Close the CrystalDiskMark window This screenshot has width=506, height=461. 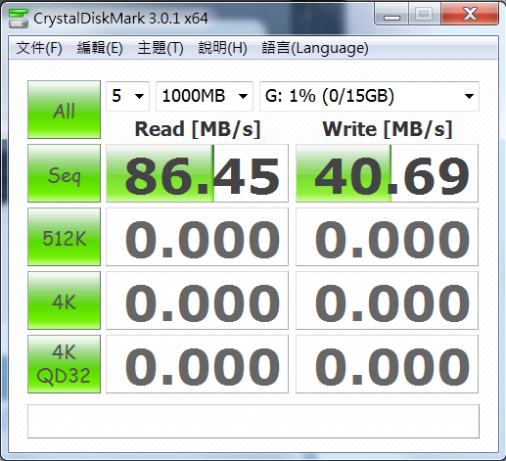coord(470,14)
